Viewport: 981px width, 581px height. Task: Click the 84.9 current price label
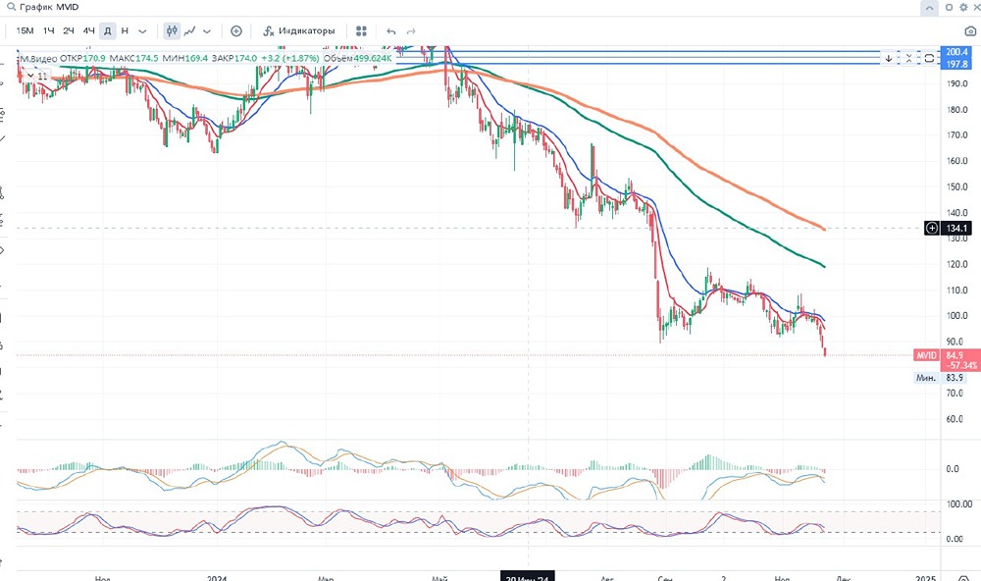point(955,355)
